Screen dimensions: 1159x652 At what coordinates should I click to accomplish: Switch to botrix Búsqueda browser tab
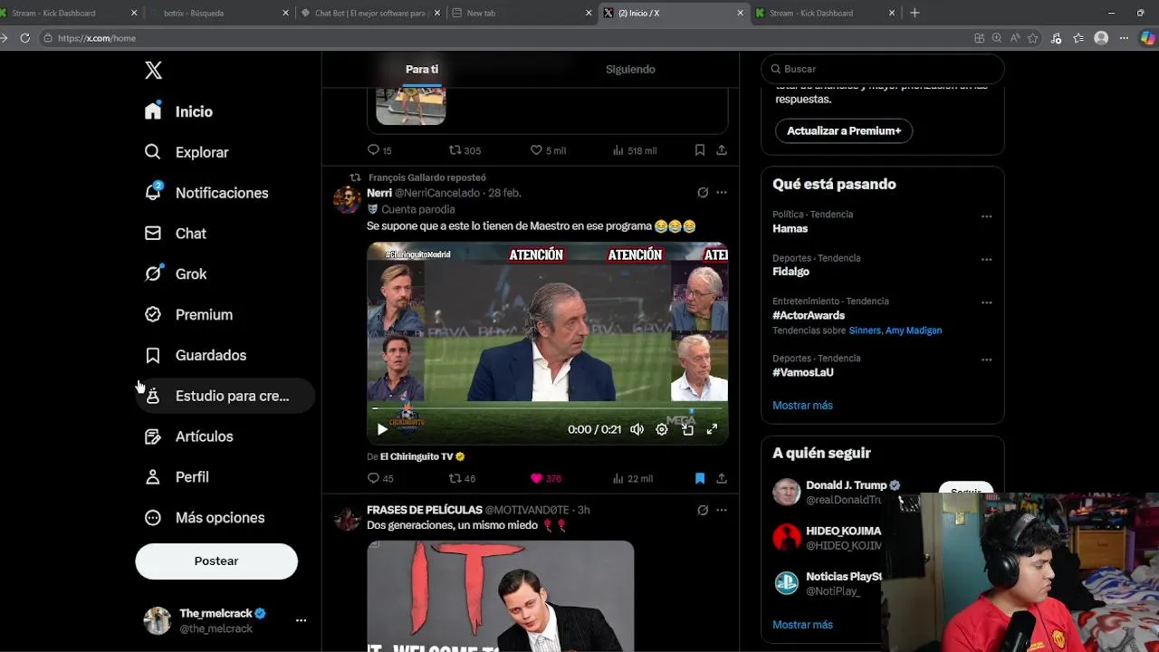[217, 13]
